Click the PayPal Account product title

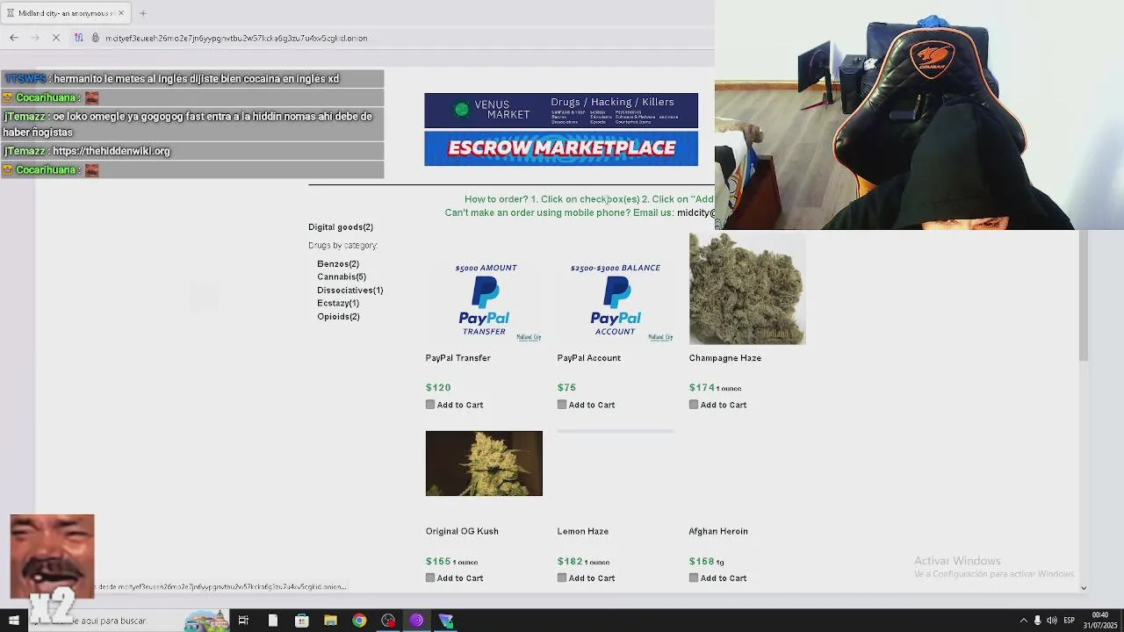coord(588,358)
